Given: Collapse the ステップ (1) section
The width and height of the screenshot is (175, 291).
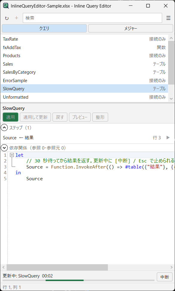Looking at the screenshot, I should pyautogui.click(x=4, y=128).
